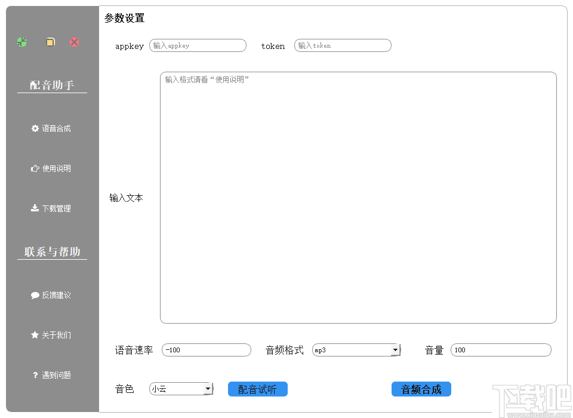The image size is (573, 418).
Task: Click inside the appkey input field
Action: 198,45
